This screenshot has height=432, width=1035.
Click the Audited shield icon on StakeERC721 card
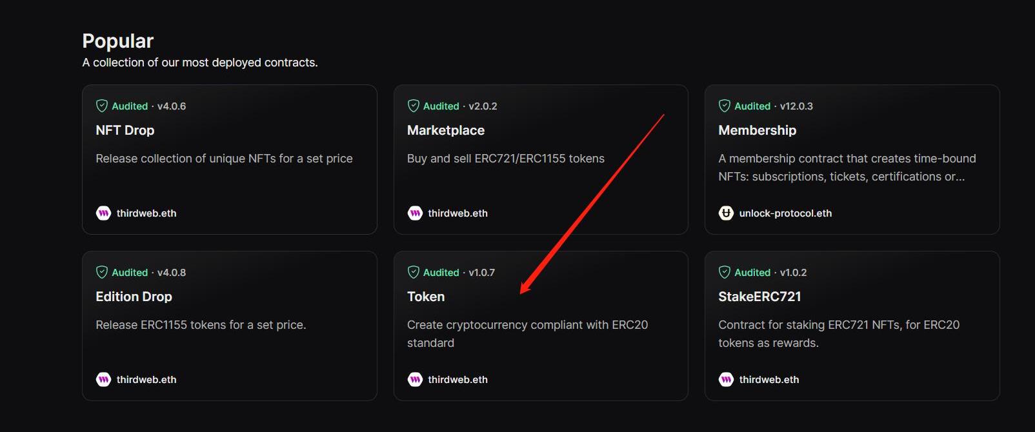click(725, 272)
